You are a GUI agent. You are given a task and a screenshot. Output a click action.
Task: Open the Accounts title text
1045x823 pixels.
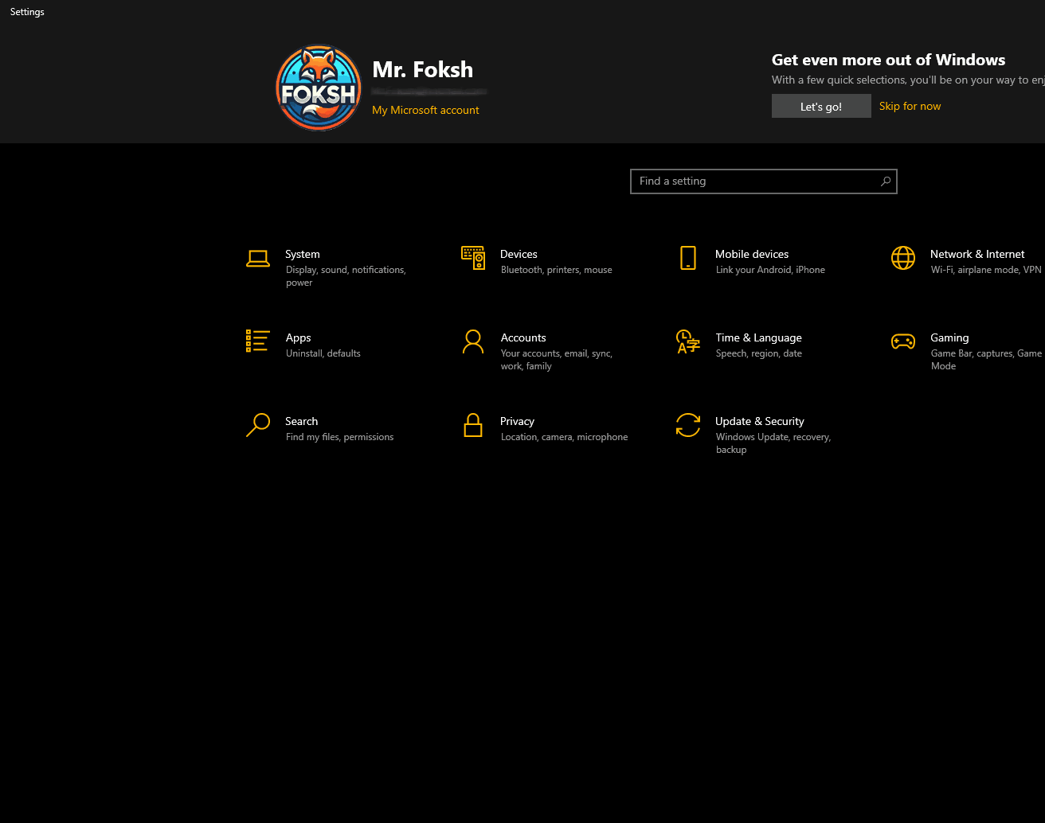(523, 337)
